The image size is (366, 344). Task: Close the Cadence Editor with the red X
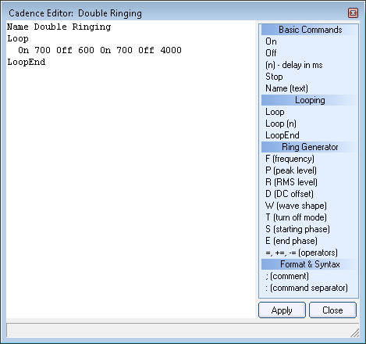pyautogui.click(x=353, y=13)
